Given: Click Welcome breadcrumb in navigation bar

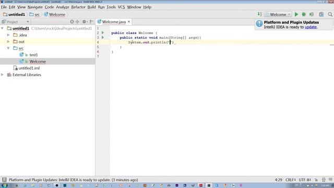Looking at the screenshot, I should coord(55,15).
